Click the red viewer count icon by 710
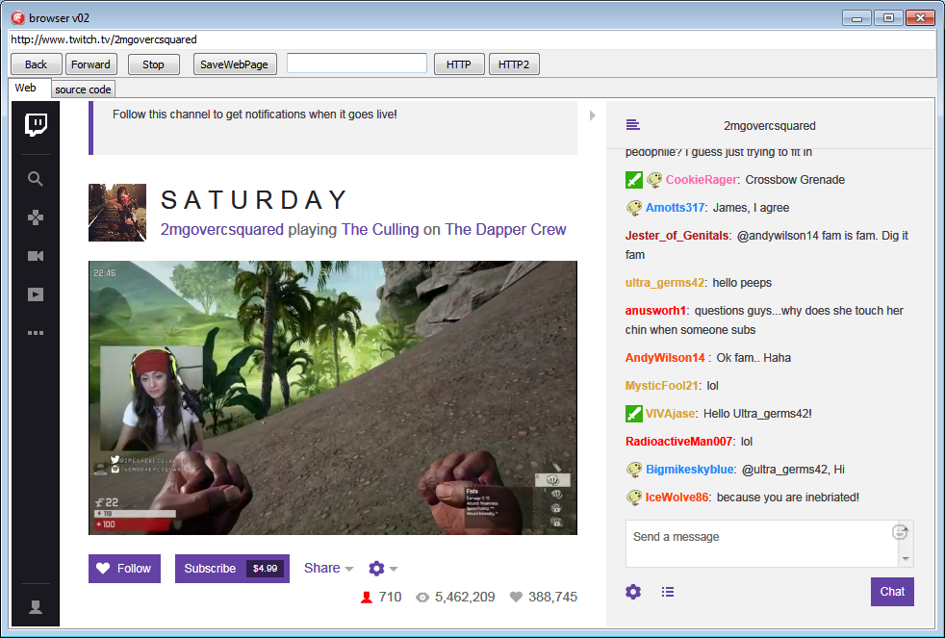This screenshot has height=638, width=945. [367, 597]
